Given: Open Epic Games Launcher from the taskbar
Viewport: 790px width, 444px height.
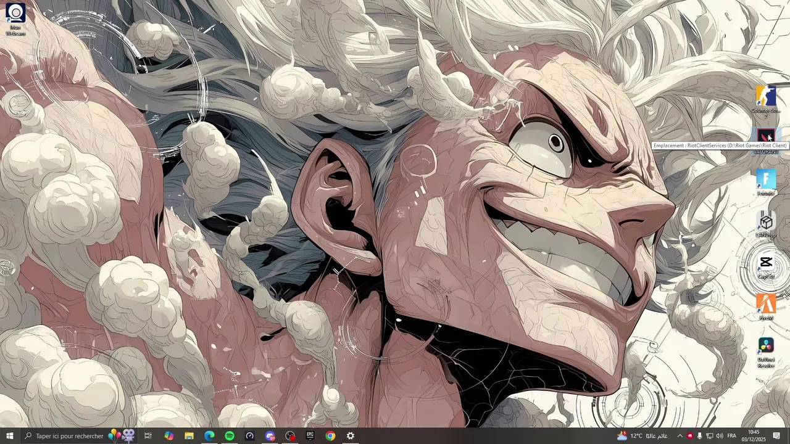Looking at the screenshot, I should pyautogui.click(x=310, y=436).
